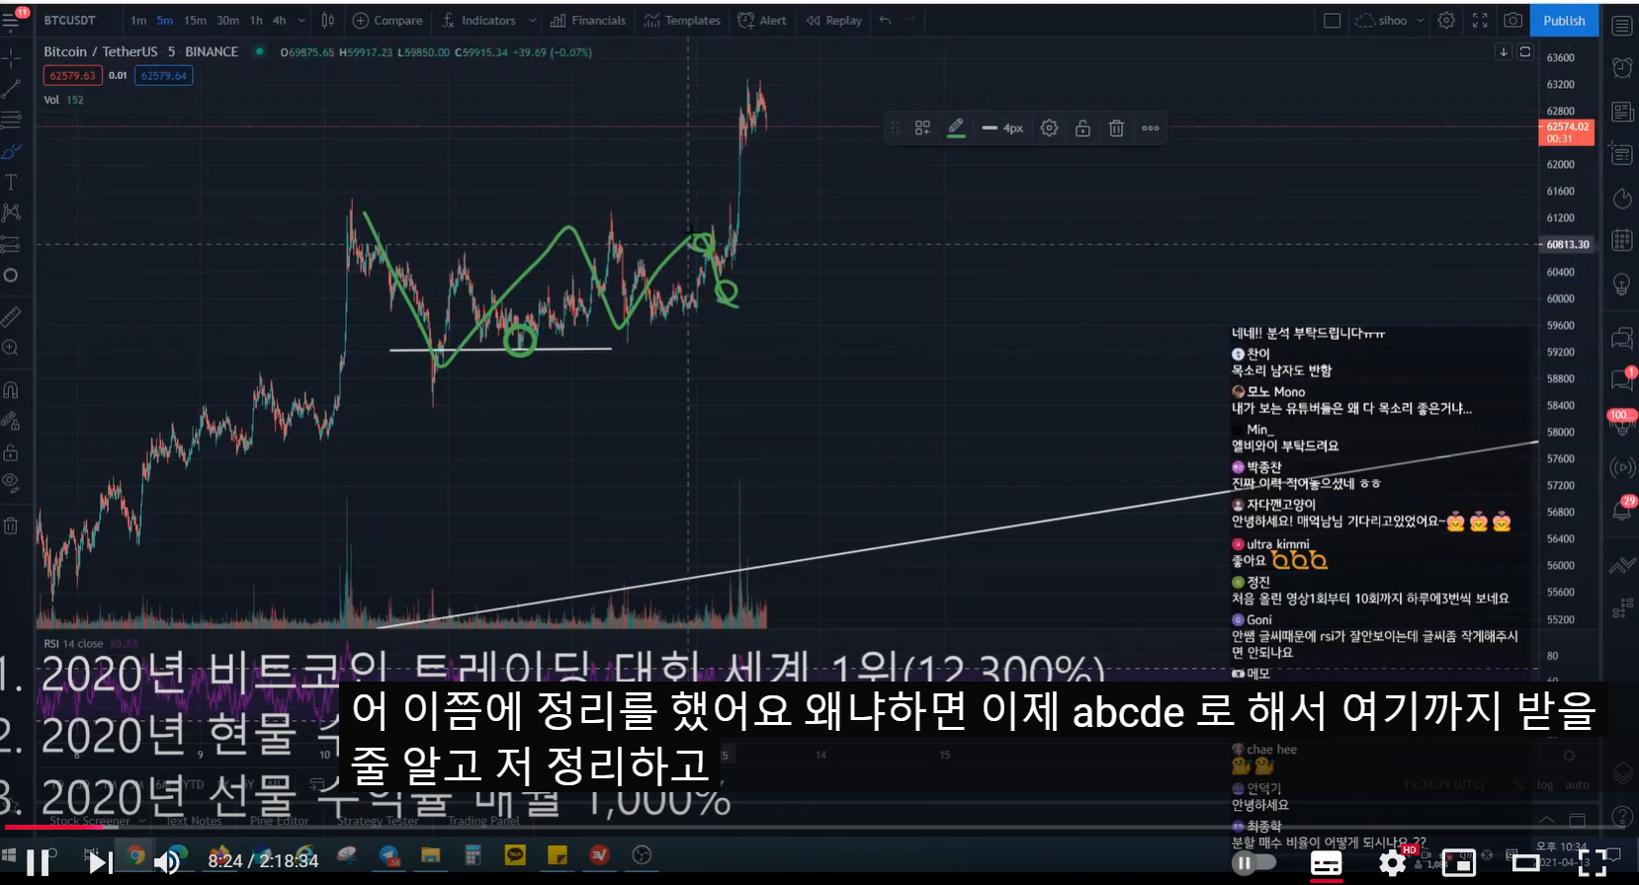Select the text annotation tool

(11, 182)
